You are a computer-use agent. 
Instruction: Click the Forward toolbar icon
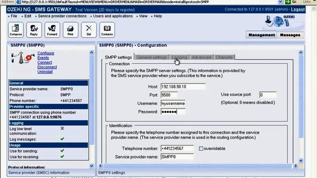point(52,30)
